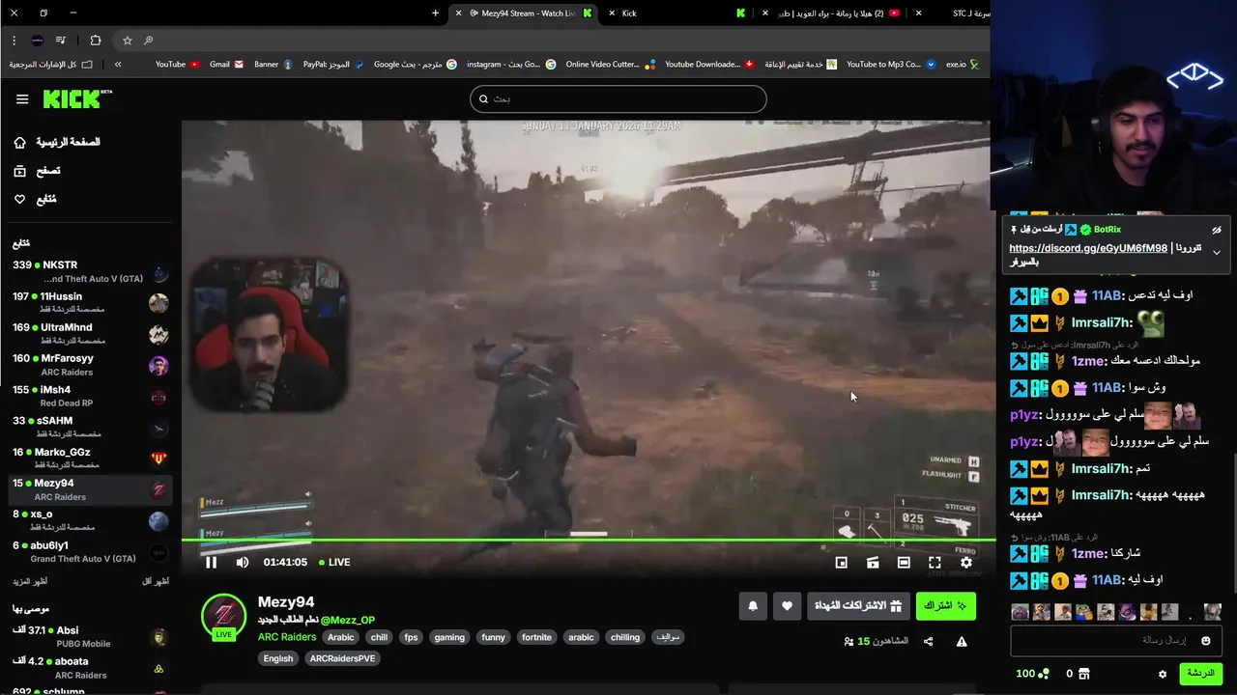Viewport: 1237px width, 695px height.
Task: Click the green اشتراك subscribe button
Action: pos(945,605)
